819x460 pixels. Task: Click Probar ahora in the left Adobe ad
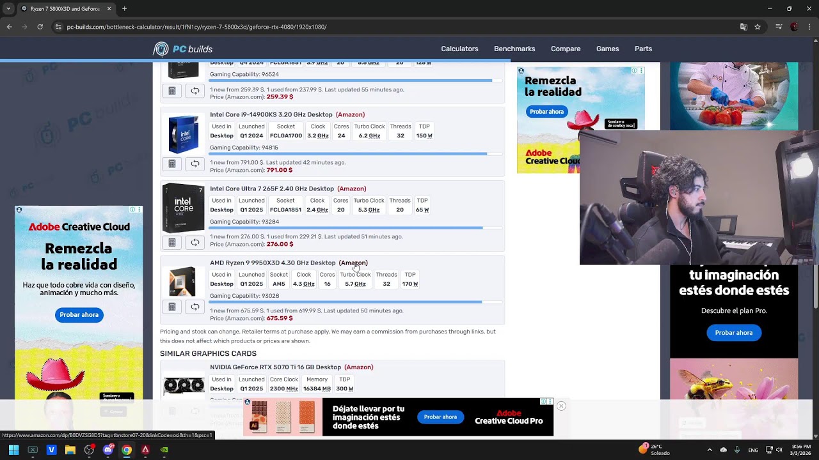click(x=79, y=315)
